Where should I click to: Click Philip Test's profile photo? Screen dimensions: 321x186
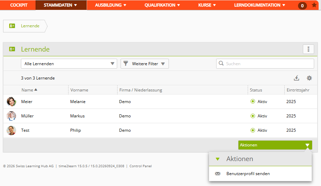click(11, 130)
